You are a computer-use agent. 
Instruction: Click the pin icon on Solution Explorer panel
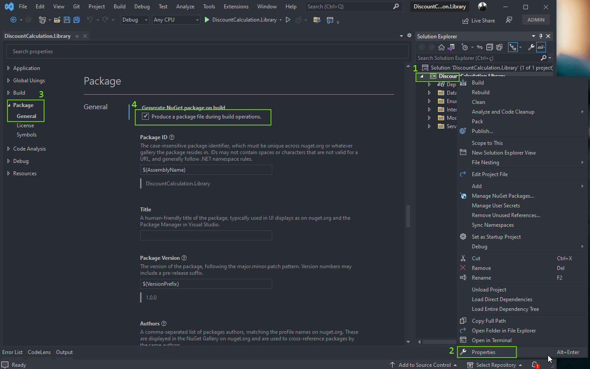click(x=541, y=36)
